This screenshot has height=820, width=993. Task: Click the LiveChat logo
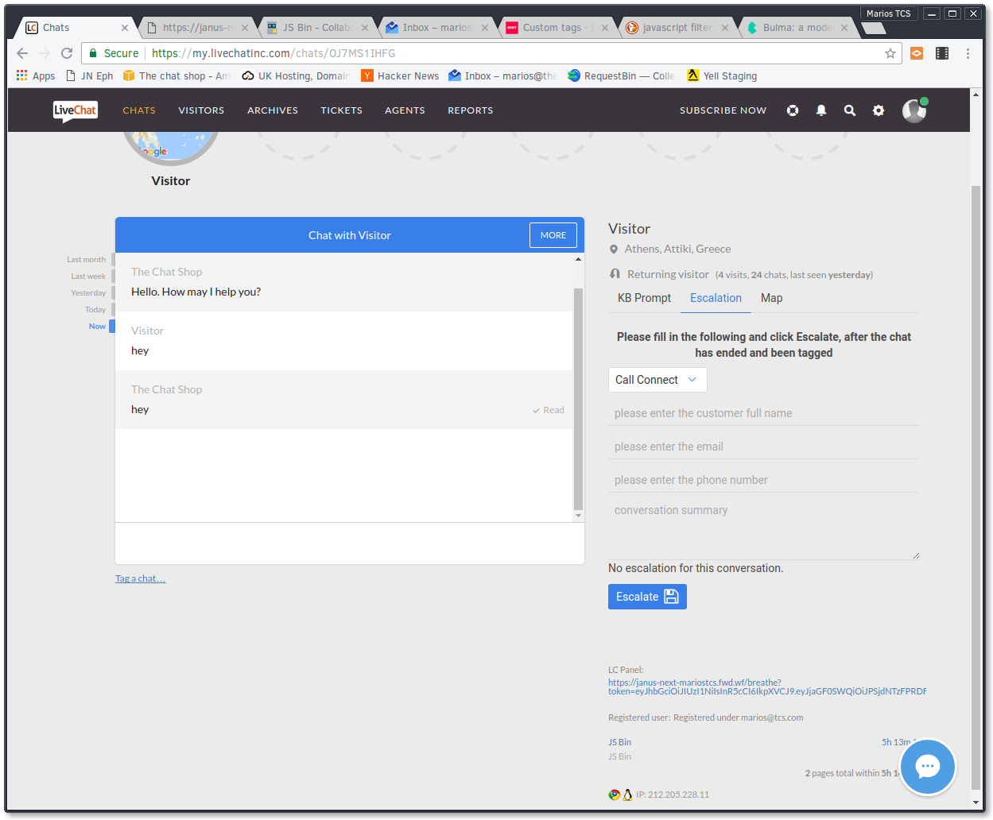pyautogui.click(x=76, y=111)
